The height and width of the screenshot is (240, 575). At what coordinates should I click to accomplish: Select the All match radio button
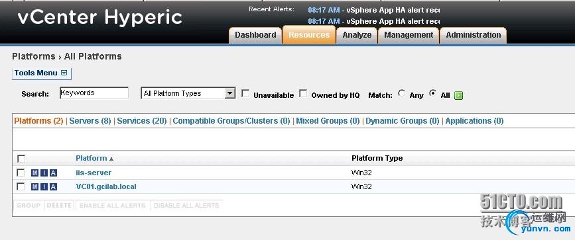pos(432,94)
